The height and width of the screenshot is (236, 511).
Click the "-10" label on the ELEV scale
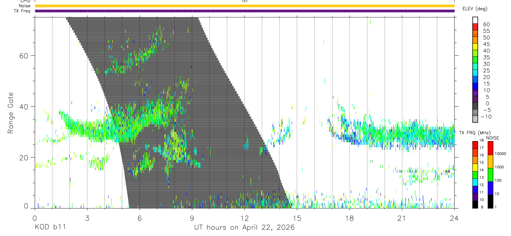[x=485, y=117]
